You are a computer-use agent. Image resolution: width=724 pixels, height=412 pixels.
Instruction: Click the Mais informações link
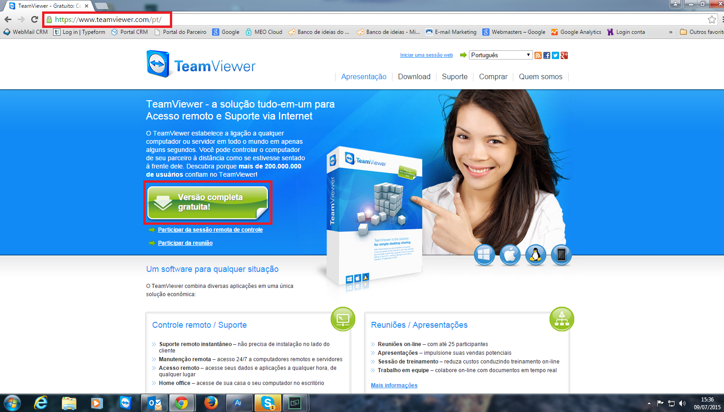pyautogui.click(x=394, y=385)
